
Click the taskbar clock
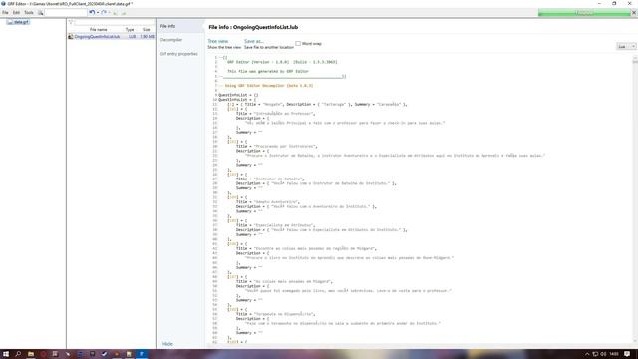[x=614, y=354]
